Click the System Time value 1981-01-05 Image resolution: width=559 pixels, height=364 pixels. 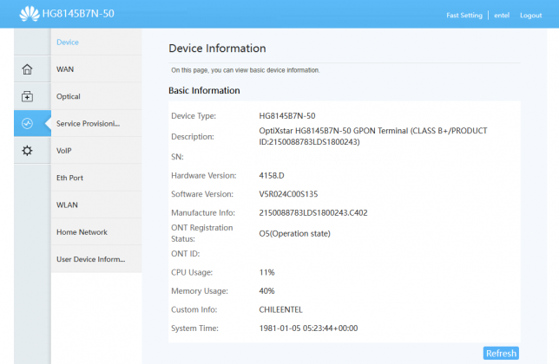[308, 328]
